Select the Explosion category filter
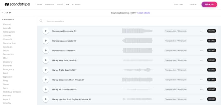Image resolution: width=221 pixels, height=105 pixels. click(8, 77)
